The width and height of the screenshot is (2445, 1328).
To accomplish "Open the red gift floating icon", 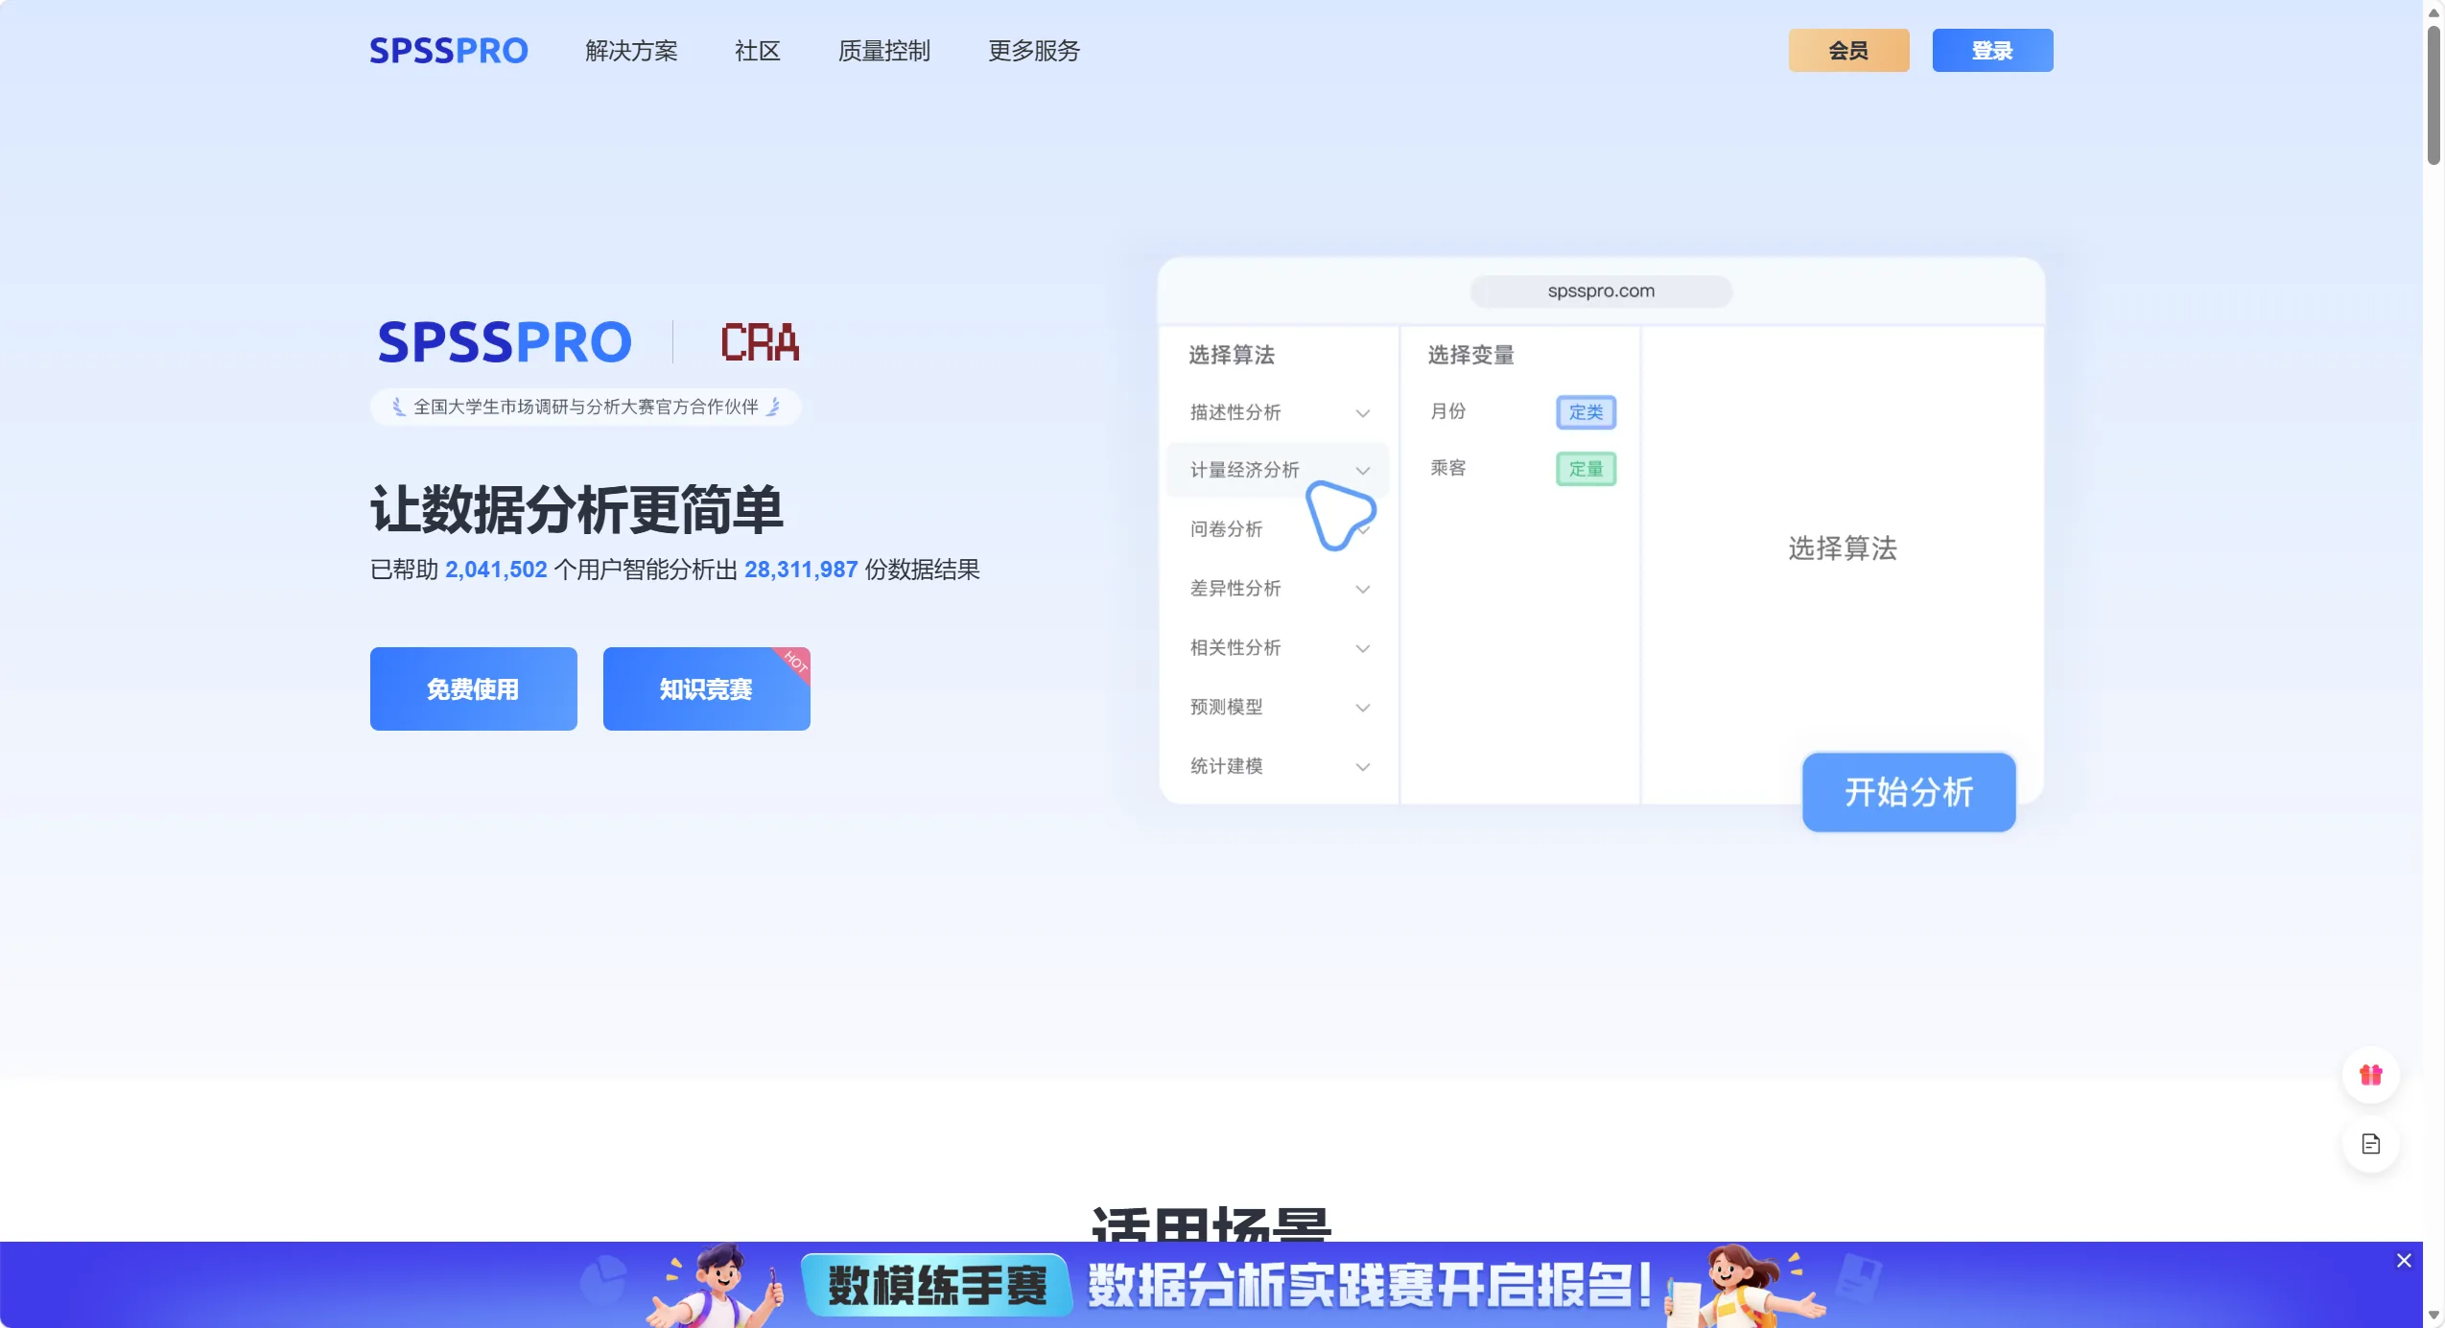I will click(x=2371, y=1075).
